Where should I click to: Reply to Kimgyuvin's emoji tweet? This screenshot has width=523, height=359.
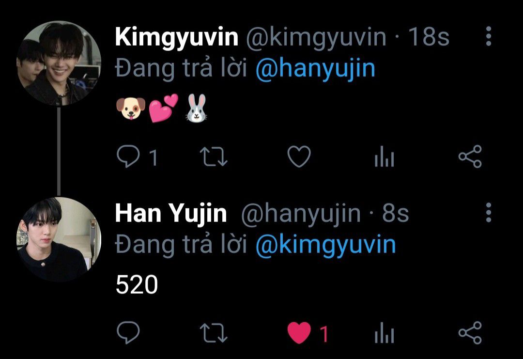point(128,156)
